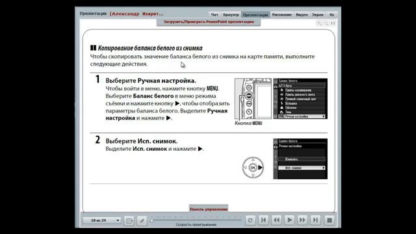Image resolution: width=416 pixels, height=234 pixels.
Task: Click the reload loop button in playback bar
Action: [250, 220]
